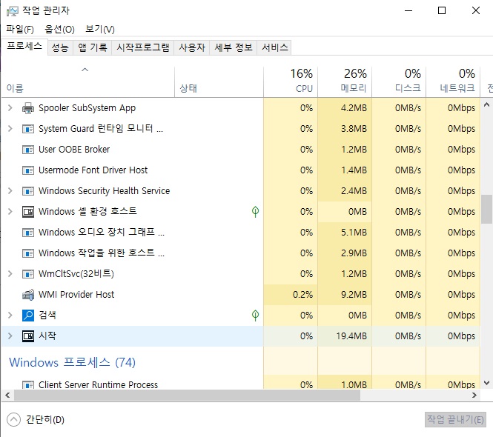Sort by the 네트워크 column header
The width and height of the screenshot is (493, 437).
[453, 81]
